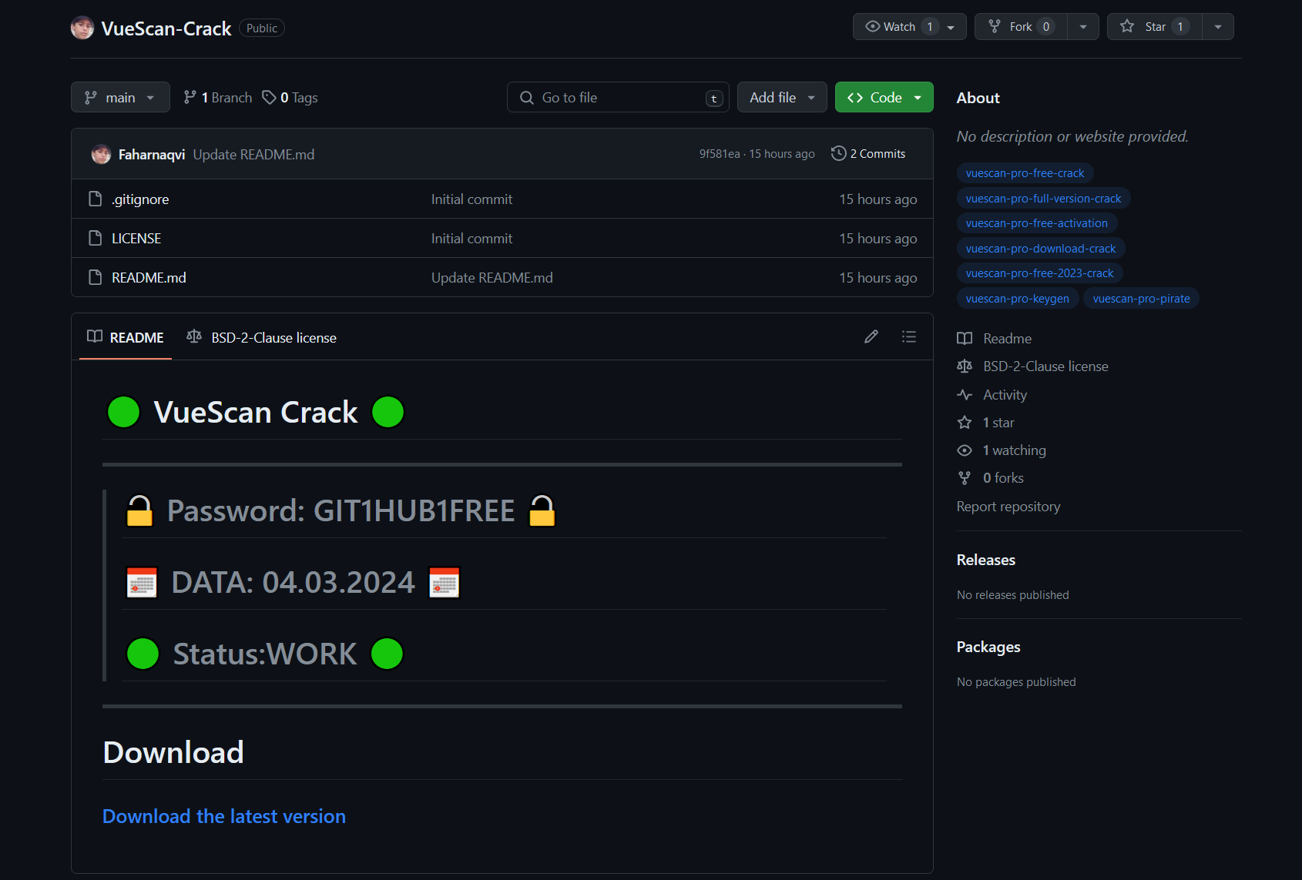Viewport: 1302px width, 880px height.
Task: Click the 1 Branch link
Action: (218, 98)
